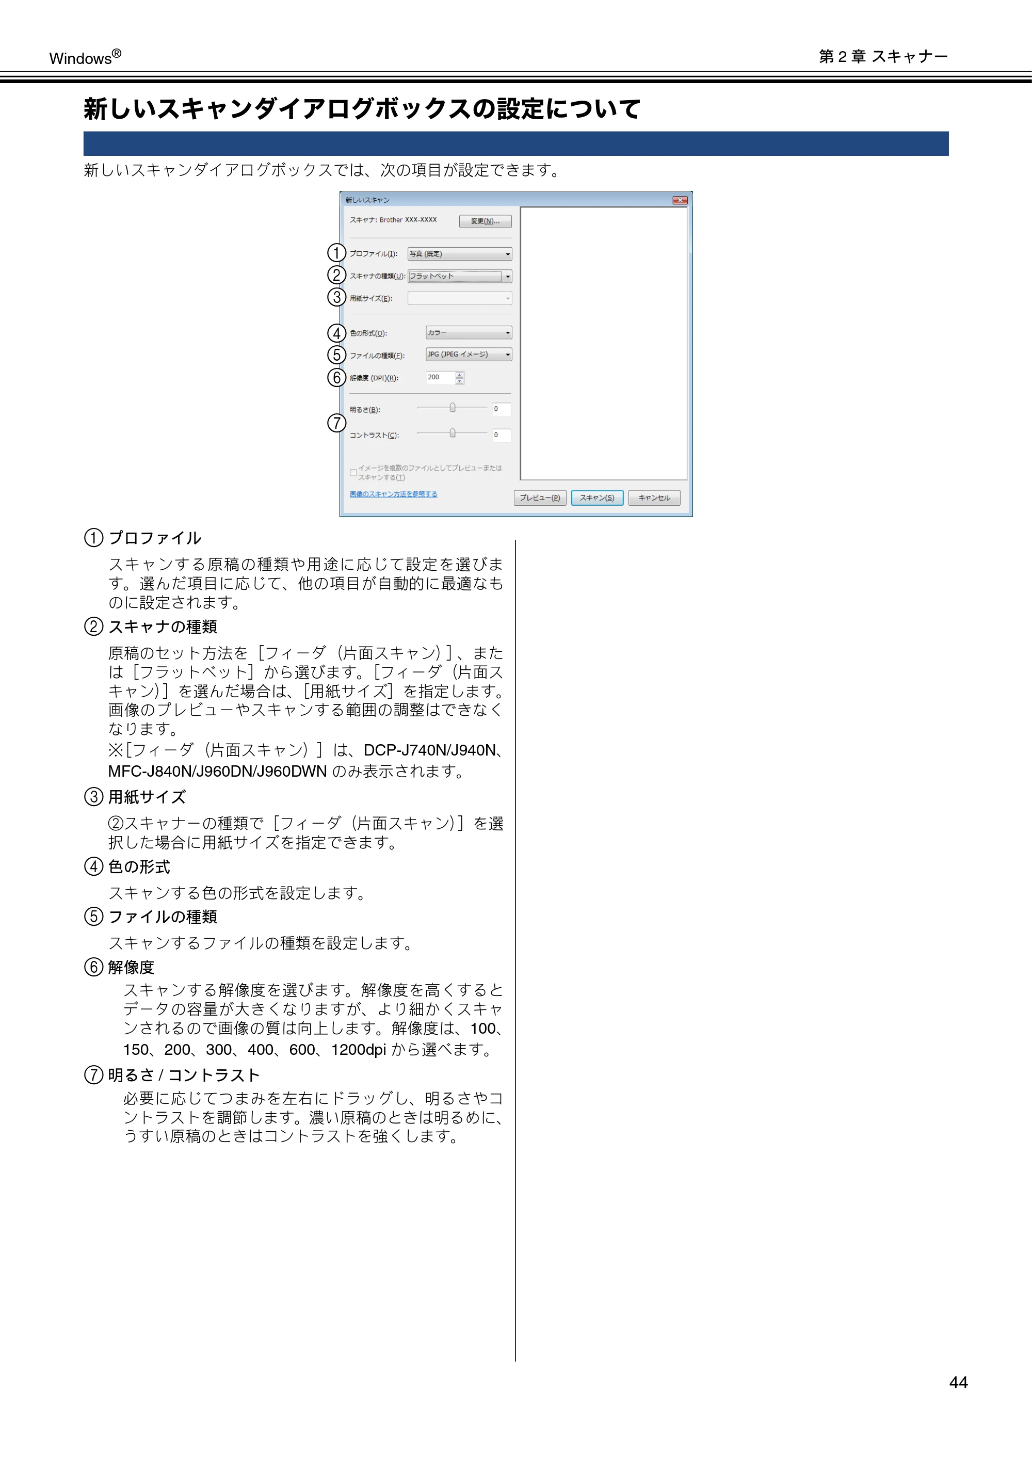Click the page number 44
The image size is (1032, 1461).
click(958, 1382)
